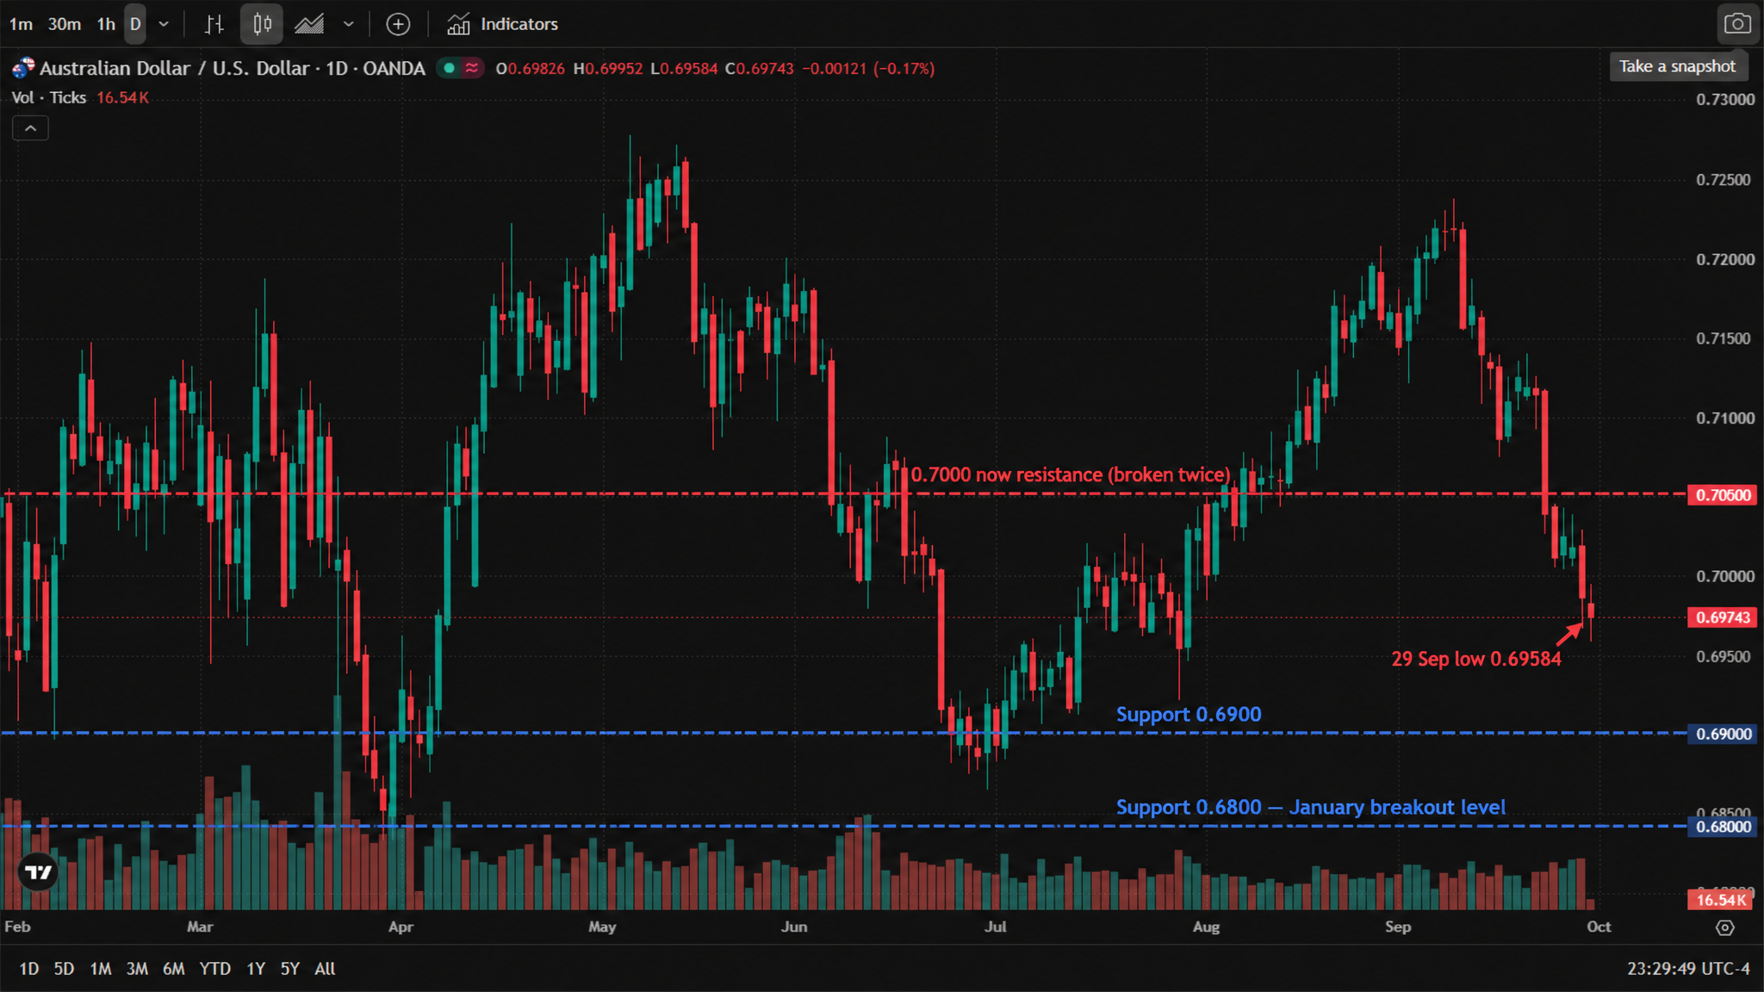This screenshot has height=992, width=1764.
Task: Select the 5D date range
Action: (x=64, y=969)
